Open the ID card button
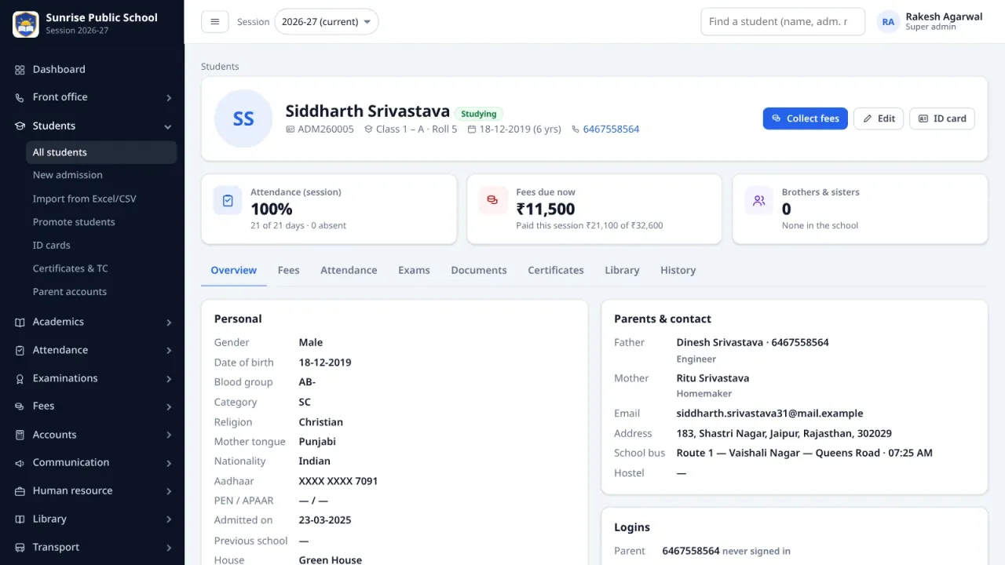 point(942,118)
